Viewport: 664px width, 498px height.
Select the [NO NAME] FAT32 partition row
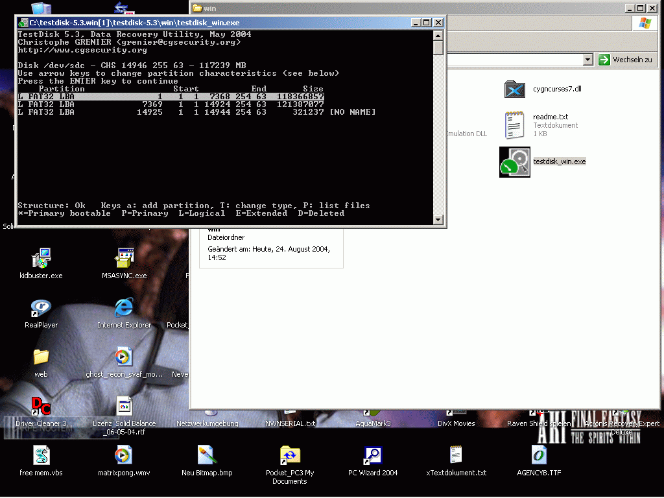coord(196,112)
